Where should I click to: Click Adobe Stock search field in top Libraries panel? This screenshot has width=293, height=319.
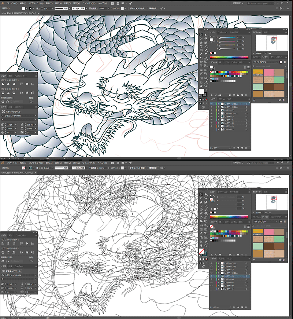click(x=270, y=66)
